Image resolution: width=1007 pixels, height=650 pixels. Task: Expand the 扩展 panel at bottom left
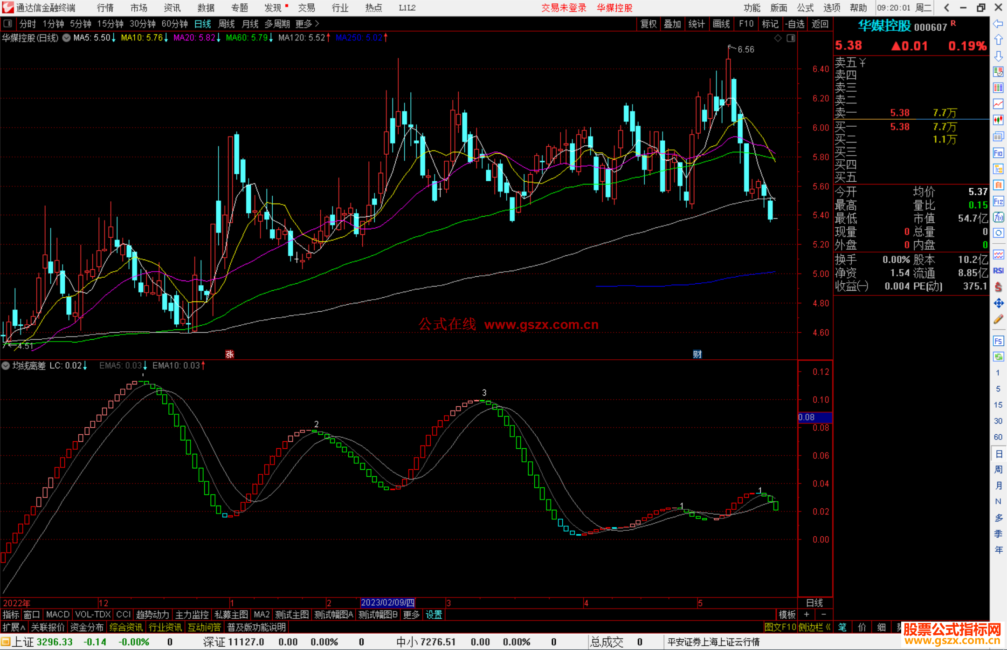click(x=14, y=627)
